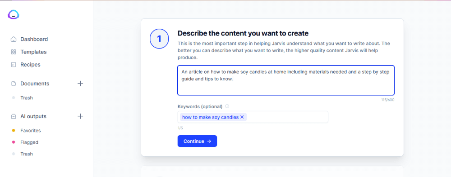Remove the 'how to make soy candles' keyword
Viewport: 451px width, 177px height.
pyautogui.click(x=242, y=117)
